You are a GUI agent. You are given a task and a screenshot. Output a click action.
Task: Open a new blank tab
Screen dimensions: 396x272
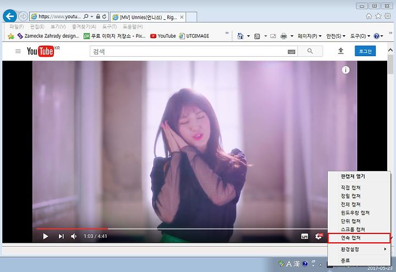191,17
